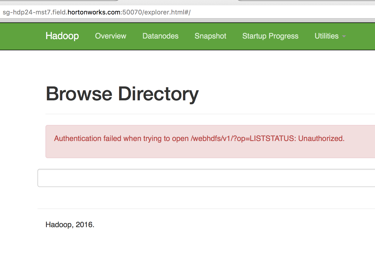Viewport: 375px width, 259px height.
Task: Open the Utilities dropdown menu
Action: (327, 36)
